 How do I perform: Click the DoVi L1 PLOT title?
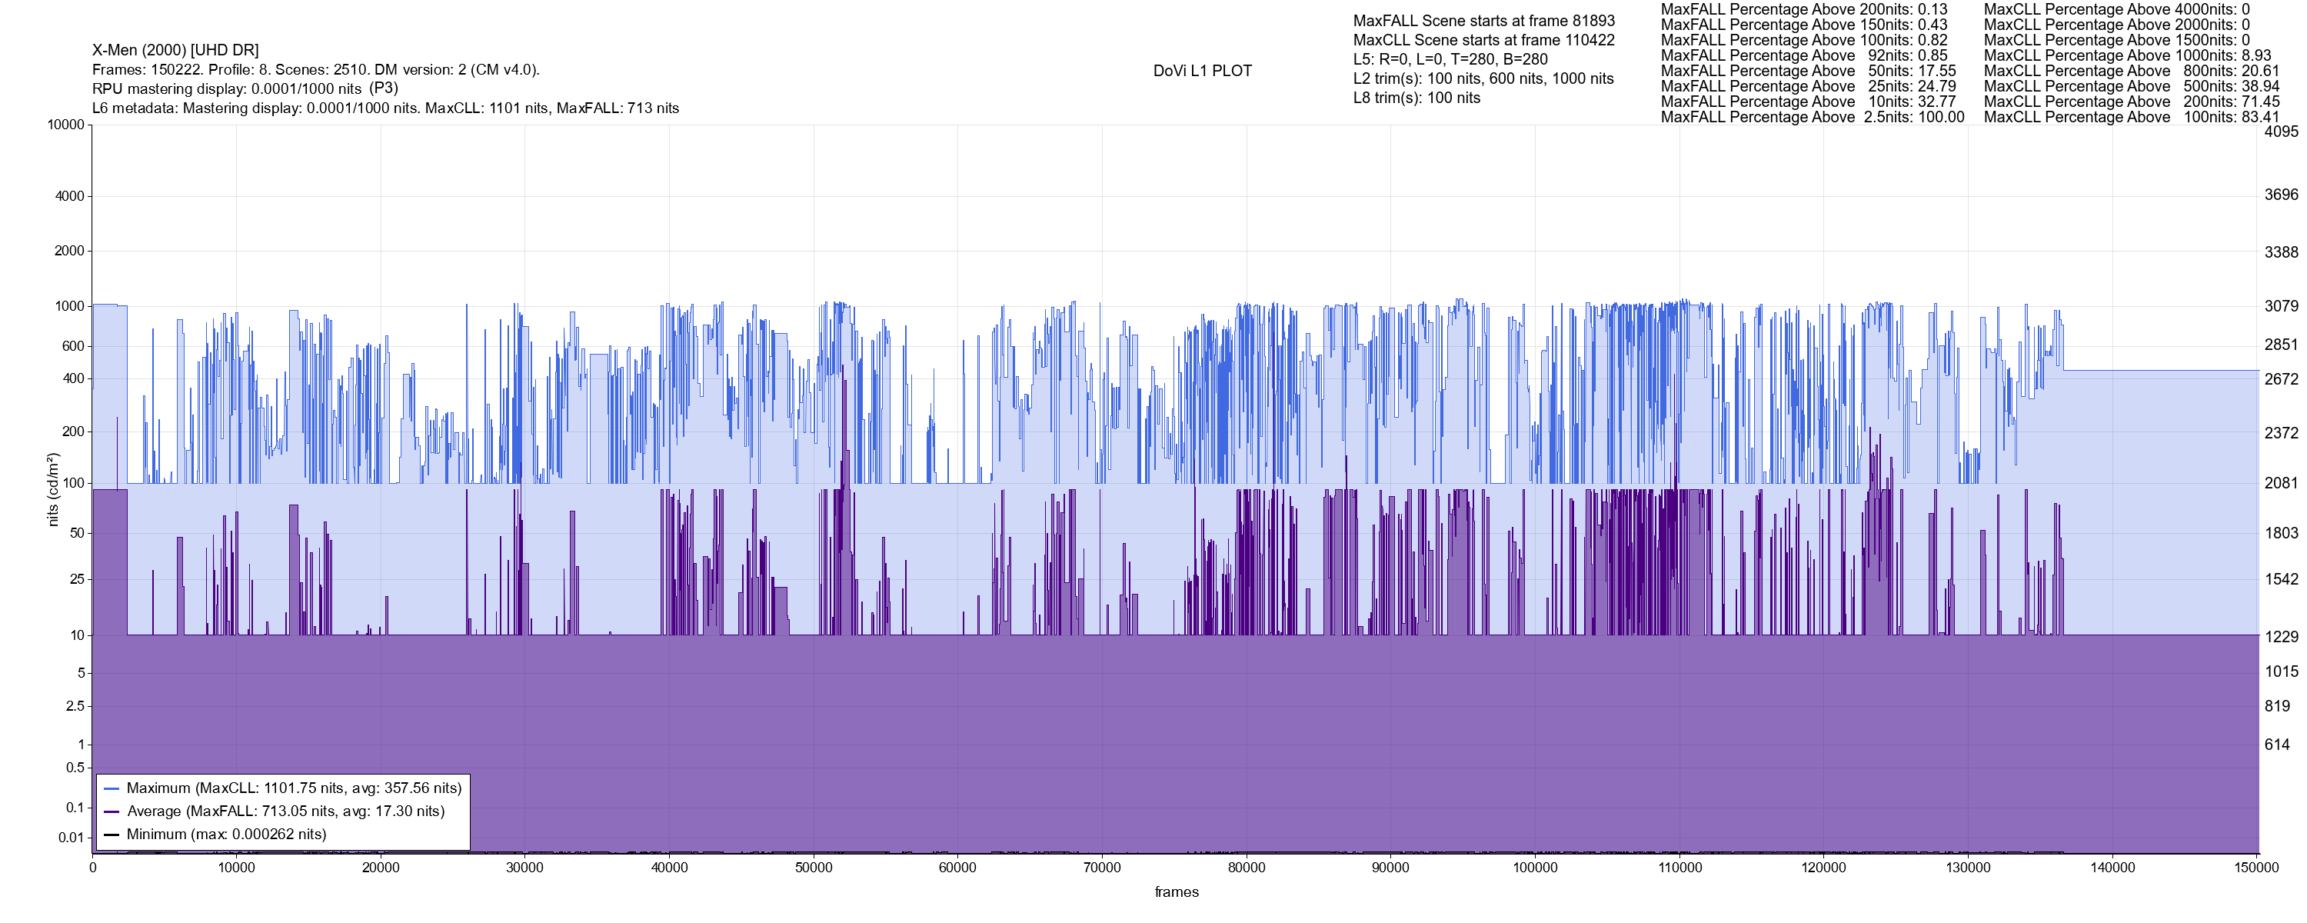click(1202, 71)
